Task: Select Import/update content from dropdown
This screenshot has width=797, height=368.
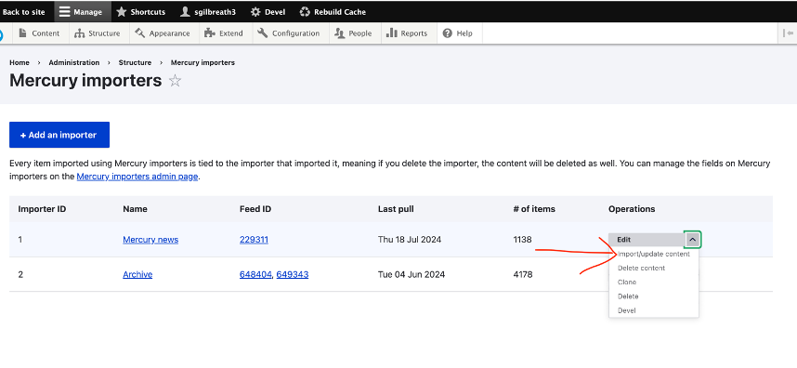Action: (x=654, y=254)
